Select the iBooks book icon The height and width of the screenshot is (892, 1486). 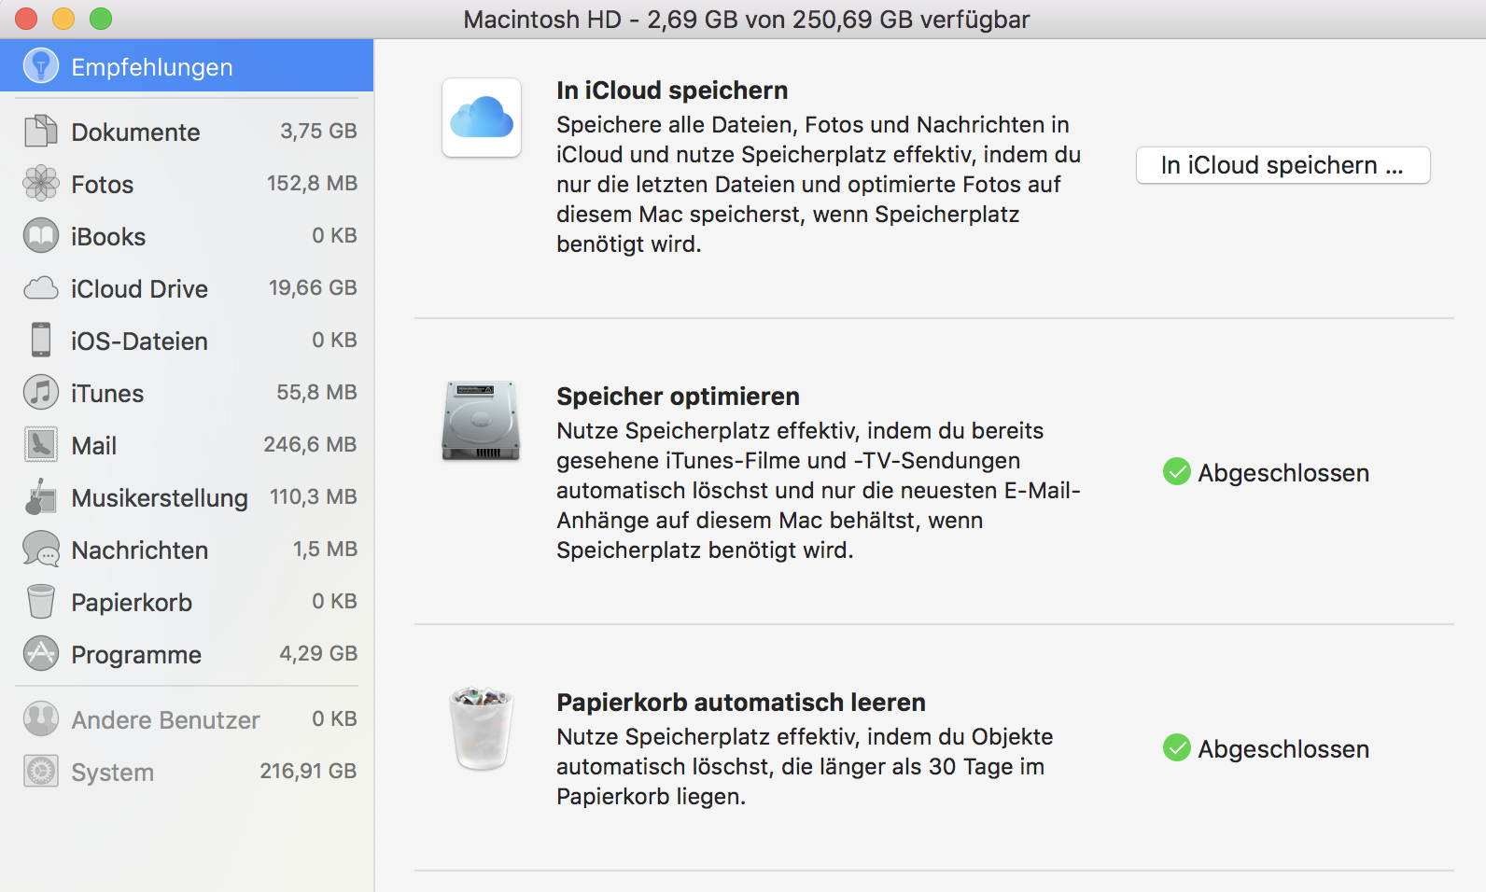click(x=40, y=236)
